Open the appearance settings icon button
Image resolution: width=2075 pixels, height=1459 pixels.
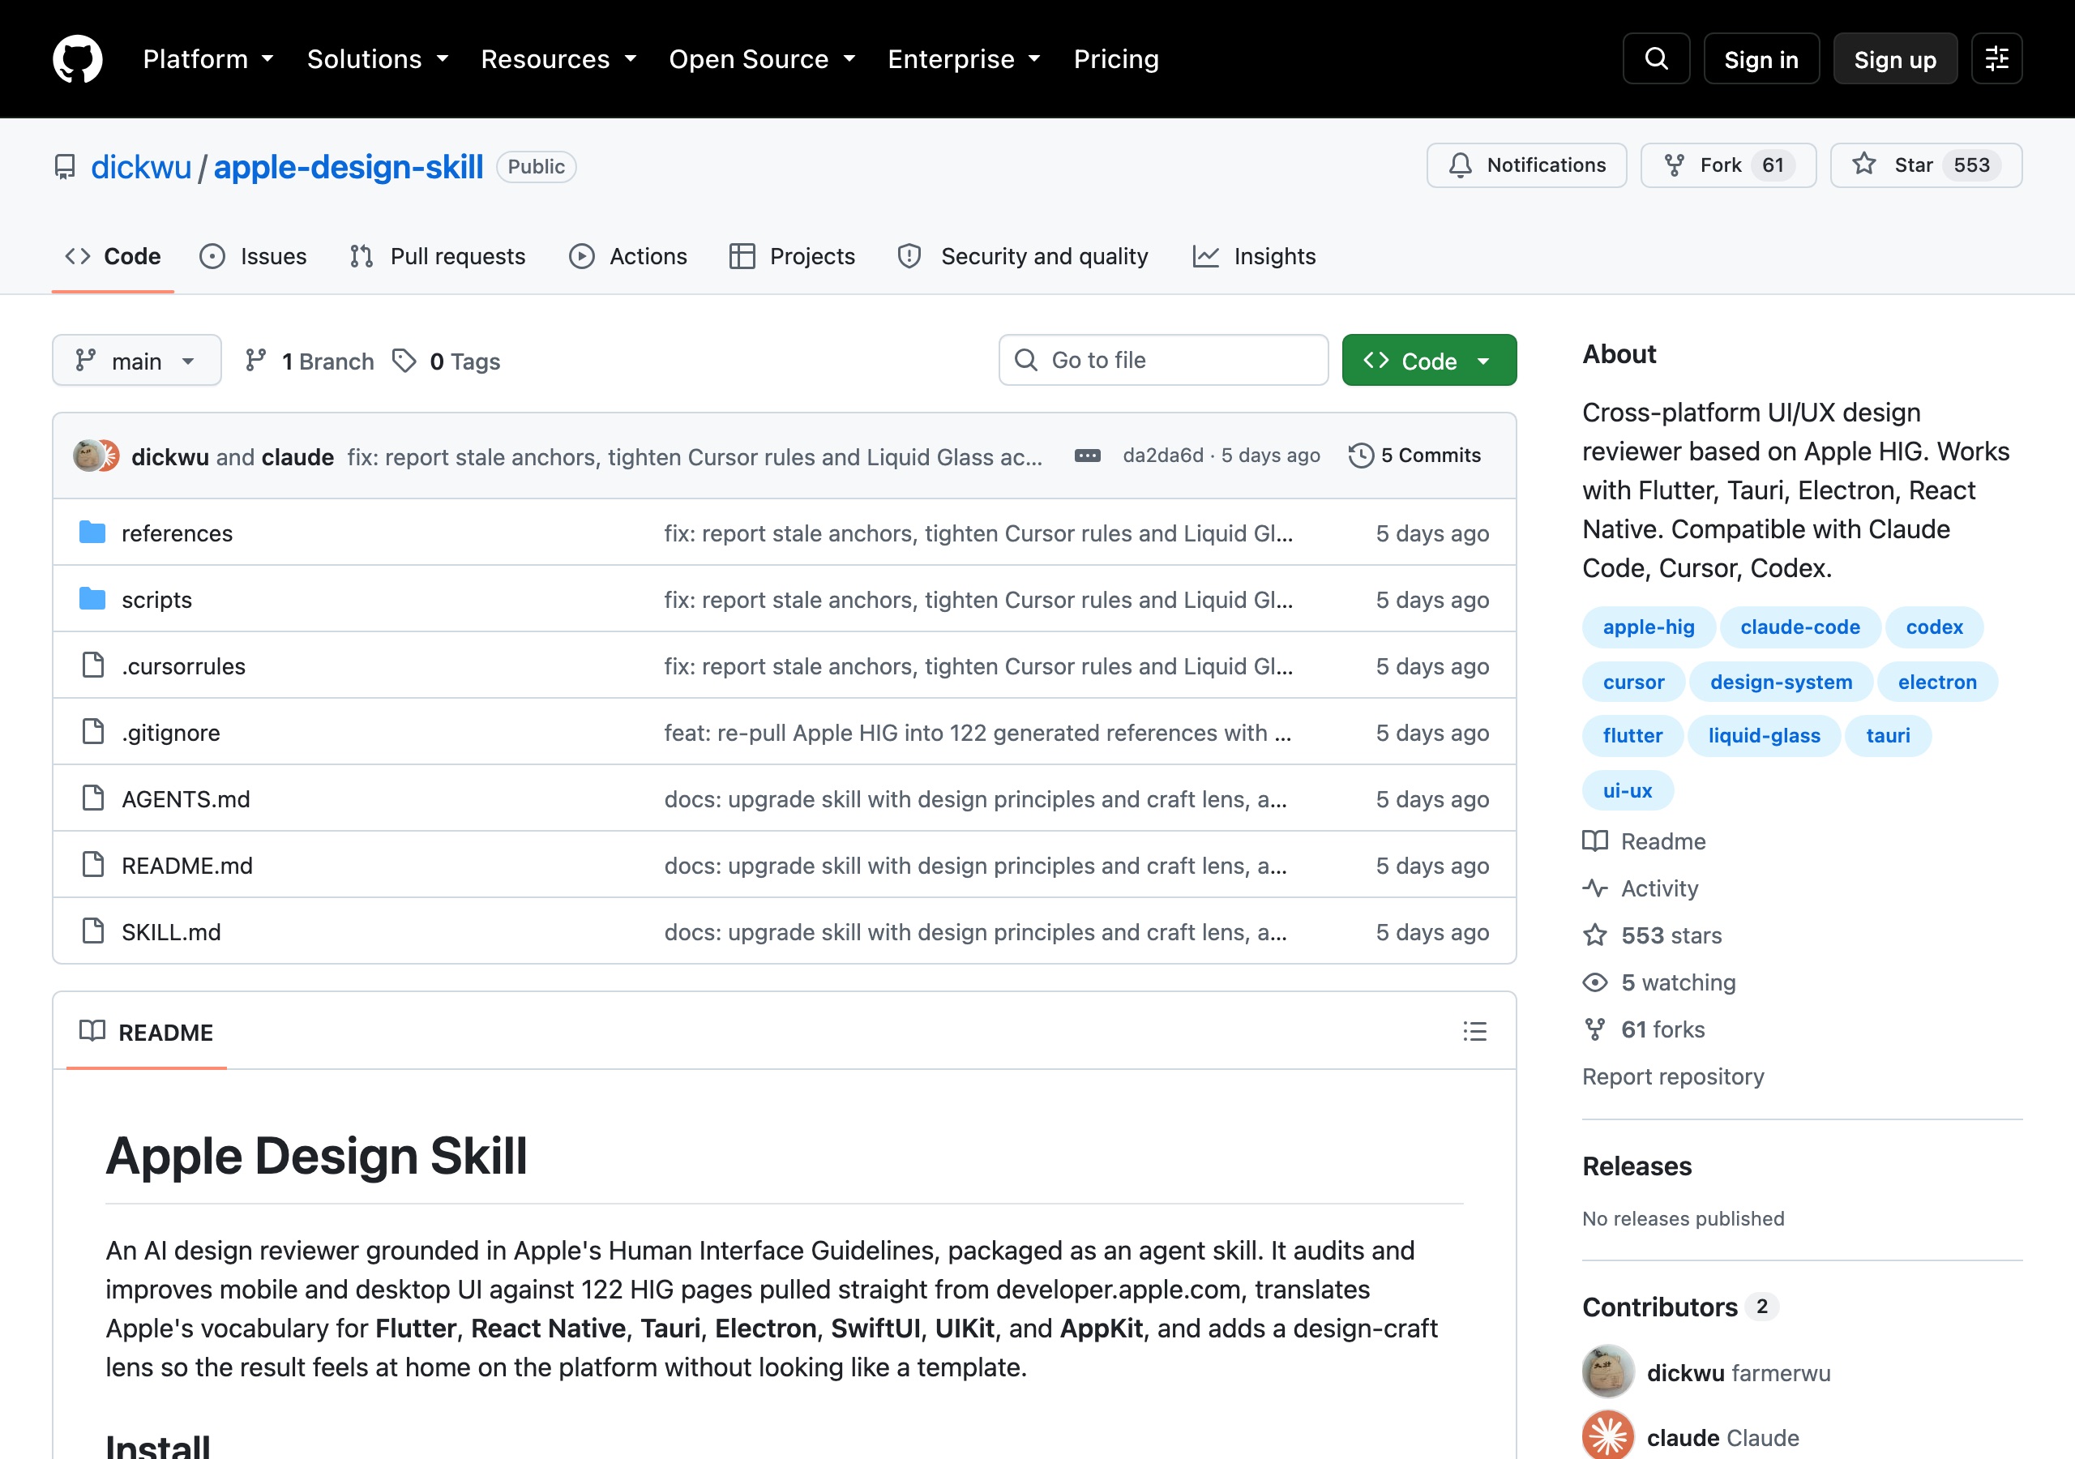1996,58
